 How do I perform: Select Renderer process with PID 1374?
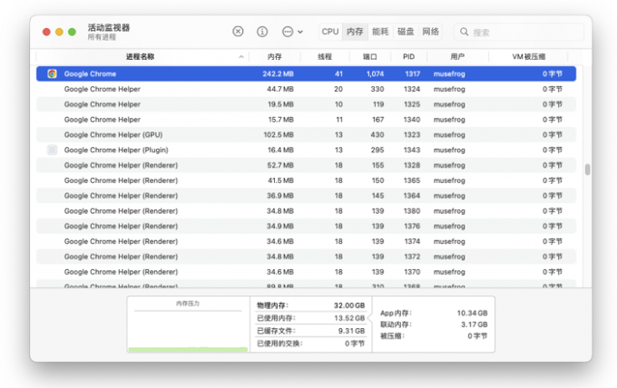306,241
